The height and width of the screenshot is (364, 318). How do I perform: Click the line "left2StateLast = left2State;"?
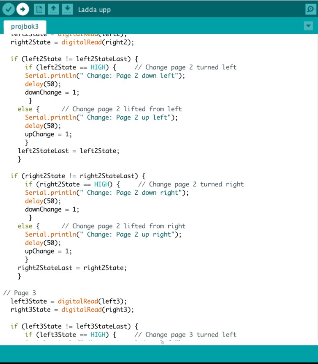coord(68,151)
